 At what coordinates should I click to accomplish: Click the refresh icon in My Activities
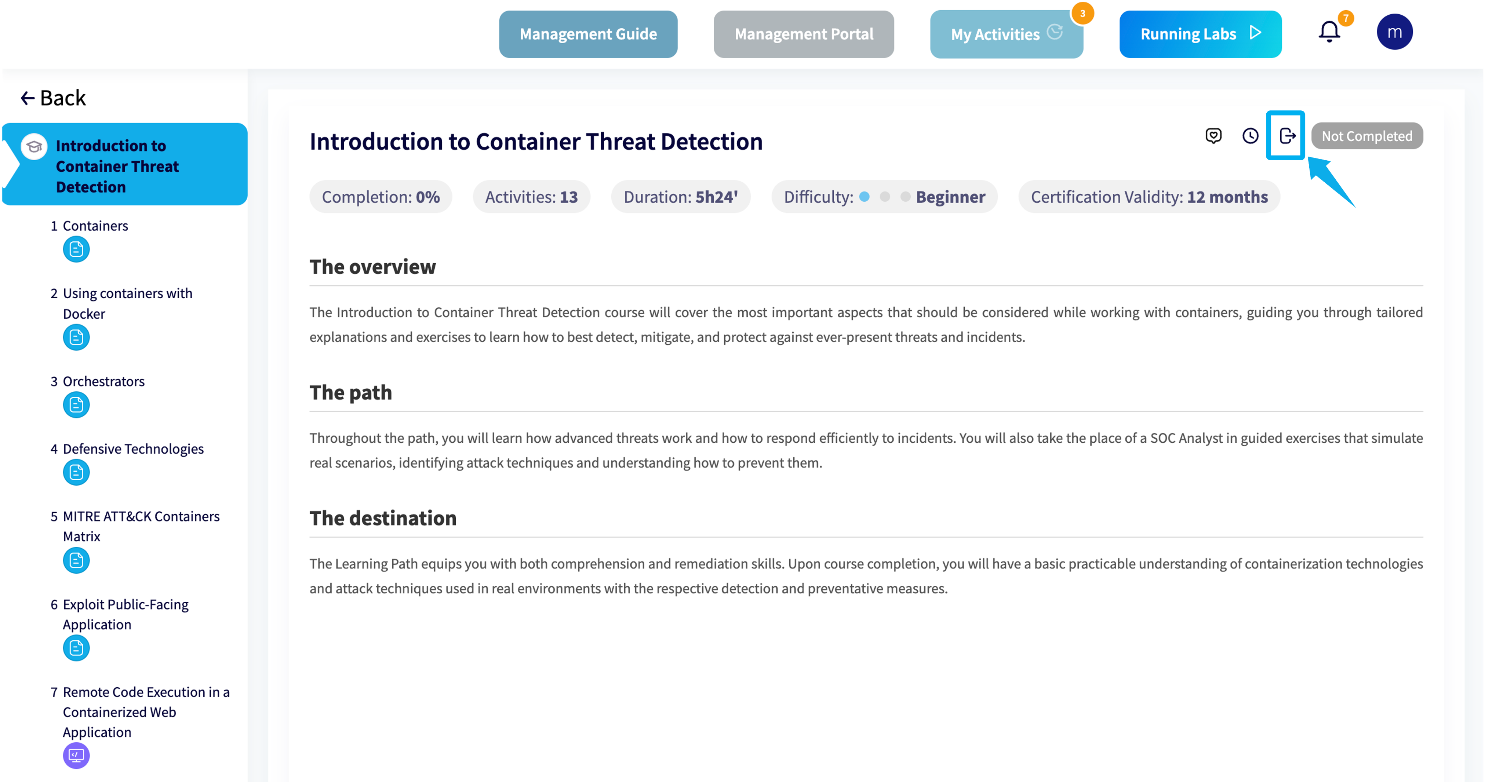point(1054,32)
